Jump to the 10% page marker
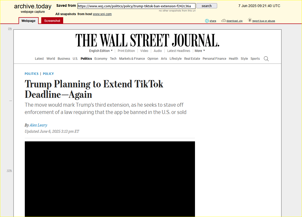The image size is (302, 217). pyautogui.click(x=9, y=171)
